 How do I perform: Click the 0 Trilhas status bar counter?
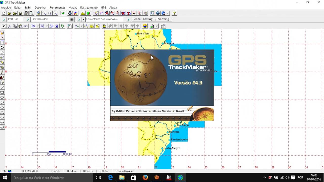(x=72, y=171)
